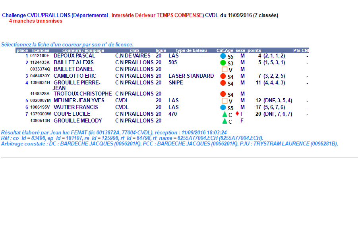
Task: Click the scores '(DNF, 7, 6, 7)'
Action: point(278,114)
